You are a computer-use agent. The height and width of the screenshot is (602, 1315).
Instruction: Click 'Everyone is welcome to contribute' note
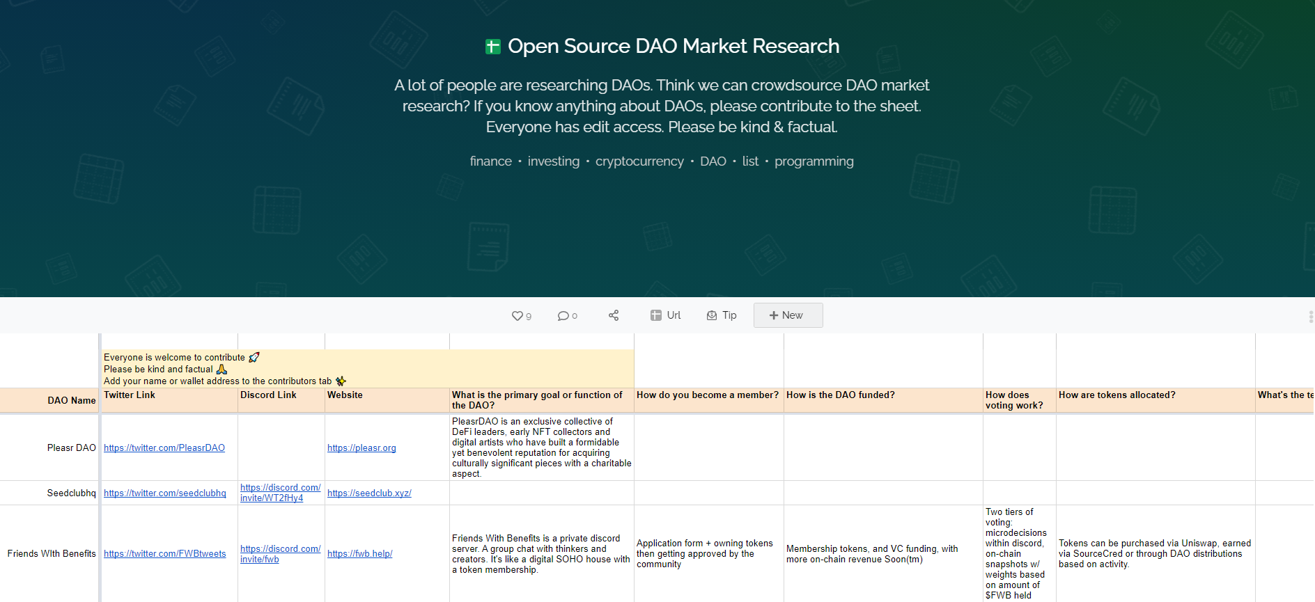pyautogui.click(x=181, y=358)
